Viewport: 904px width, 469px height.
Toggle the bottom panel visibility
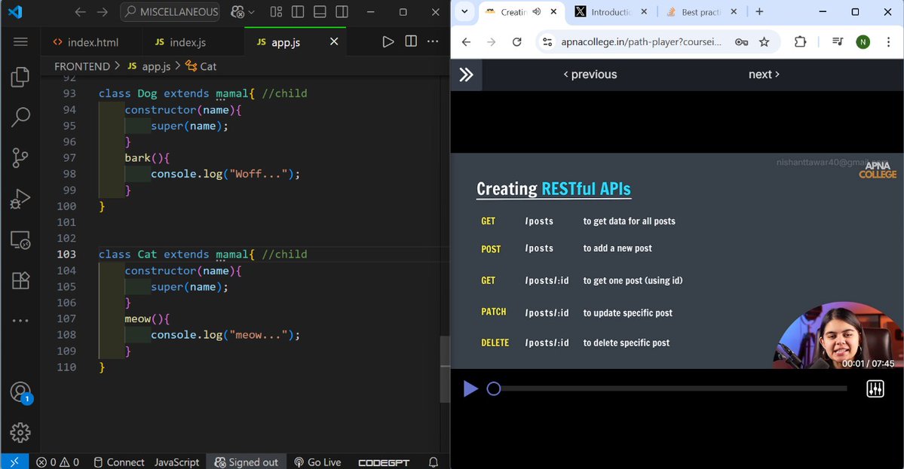tap(320, 11)
